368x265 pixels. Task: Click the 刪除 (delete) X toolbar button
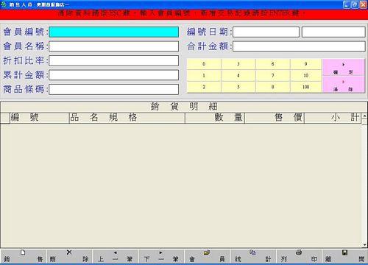click(69, 256)
